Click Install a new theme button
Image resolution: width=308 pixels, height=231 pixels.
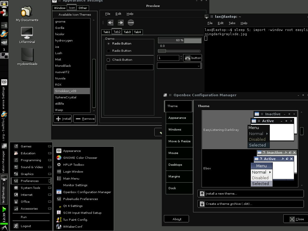coord(251,193)
